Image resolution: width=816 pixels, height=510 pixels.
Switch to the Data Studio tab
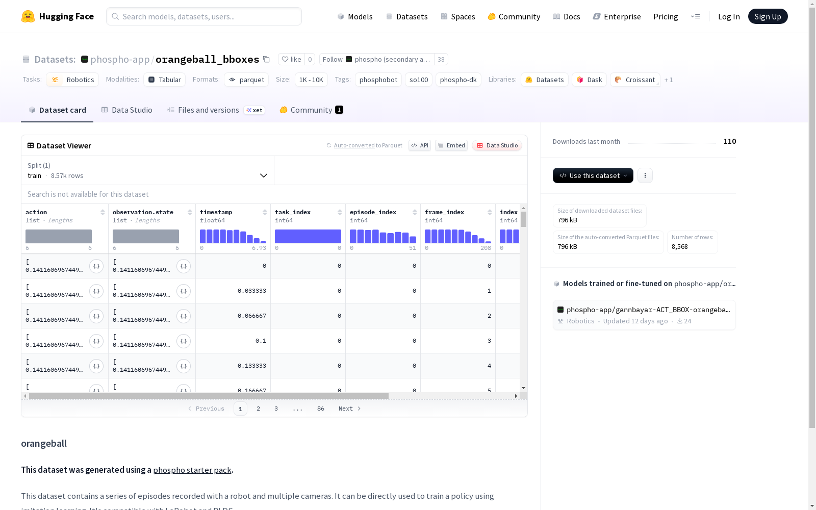127,110
